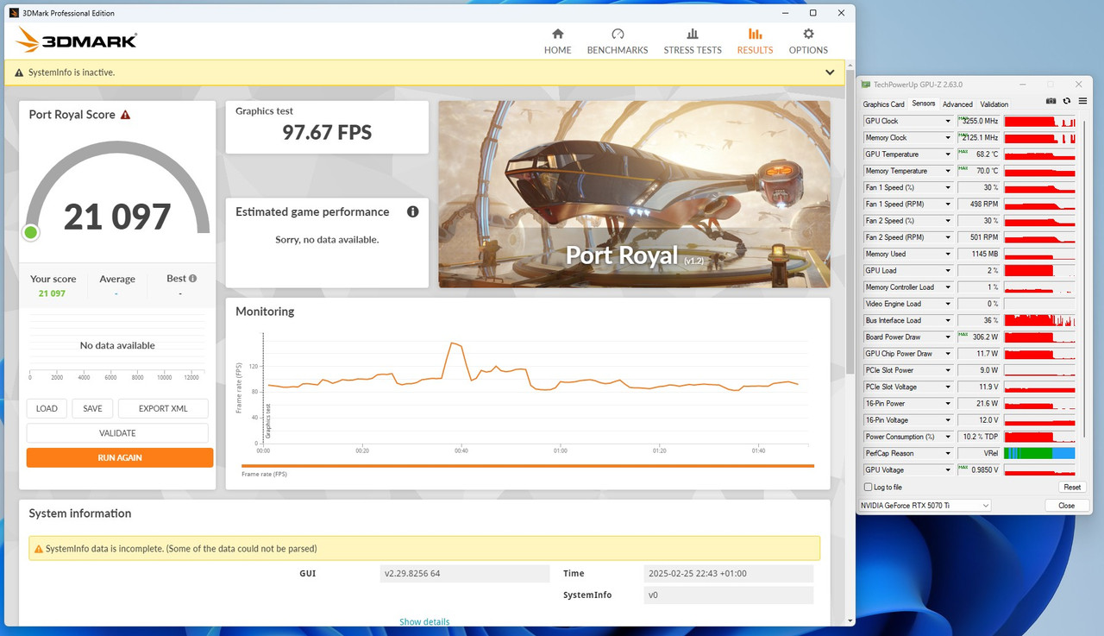
Task: Click the RUN AGAIN button
Action: point(120,457)
